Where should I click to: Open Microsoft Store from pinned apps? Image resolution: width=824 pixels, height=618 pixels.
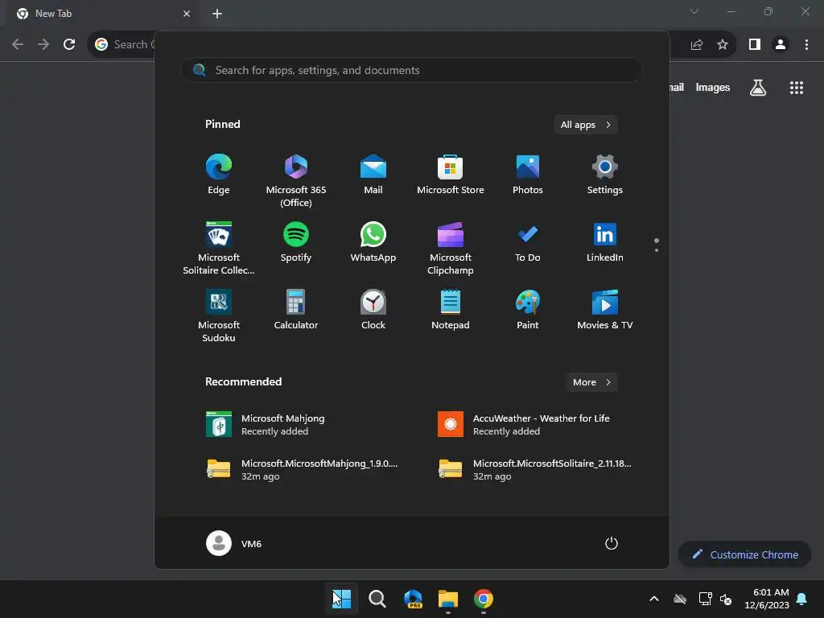(451, 175)
